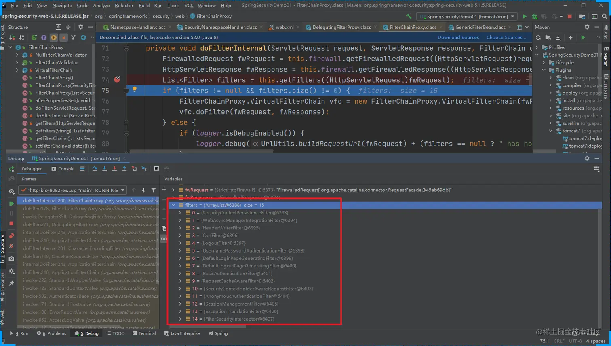Image resolution: width=611 pixels, height=346 pixels.
Task: Collapse the filters ArrayList variable
Action: click(174, 205)
